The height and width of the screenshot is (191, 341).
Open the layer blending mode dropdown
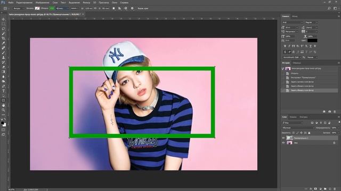(x=298, y=128)
